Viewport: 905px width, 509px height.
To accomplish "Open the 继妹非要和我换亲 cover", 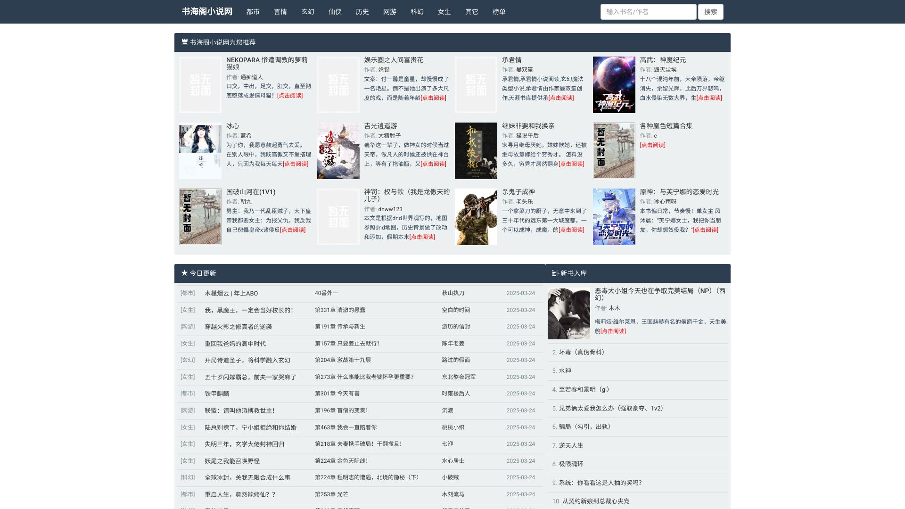I will point(476,151).
